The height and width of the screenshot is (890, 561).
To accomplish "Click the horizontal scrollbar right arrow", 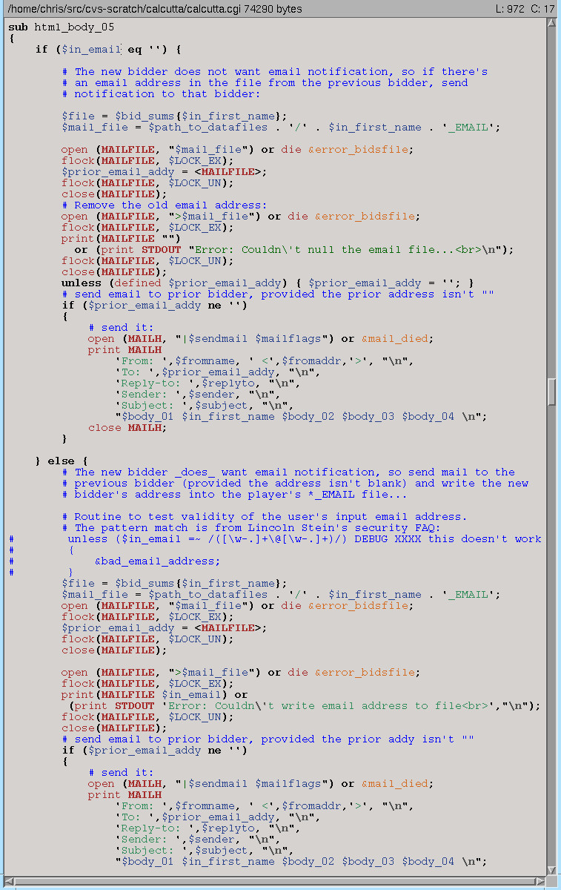I will 539,880.
